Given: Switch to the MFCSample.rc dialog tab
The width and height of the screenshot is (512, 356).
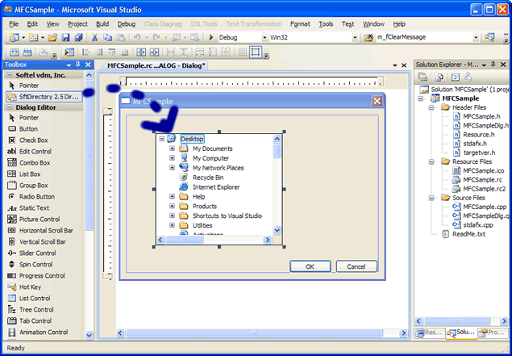Looking at the screenshot, I should click(x=157, y=65).
